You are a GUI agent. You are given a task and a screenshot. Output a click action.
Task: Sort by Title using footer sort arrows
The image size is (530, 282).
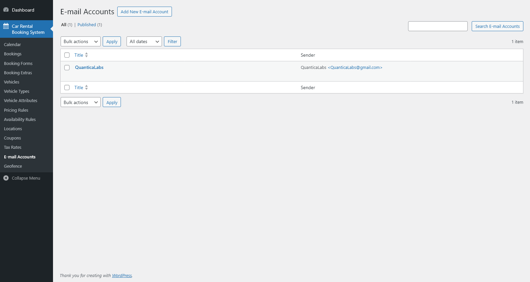tap(86, 87)
